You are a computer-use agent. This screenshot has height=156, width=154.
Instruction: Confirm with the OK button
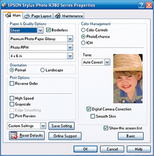coord(86,149)
